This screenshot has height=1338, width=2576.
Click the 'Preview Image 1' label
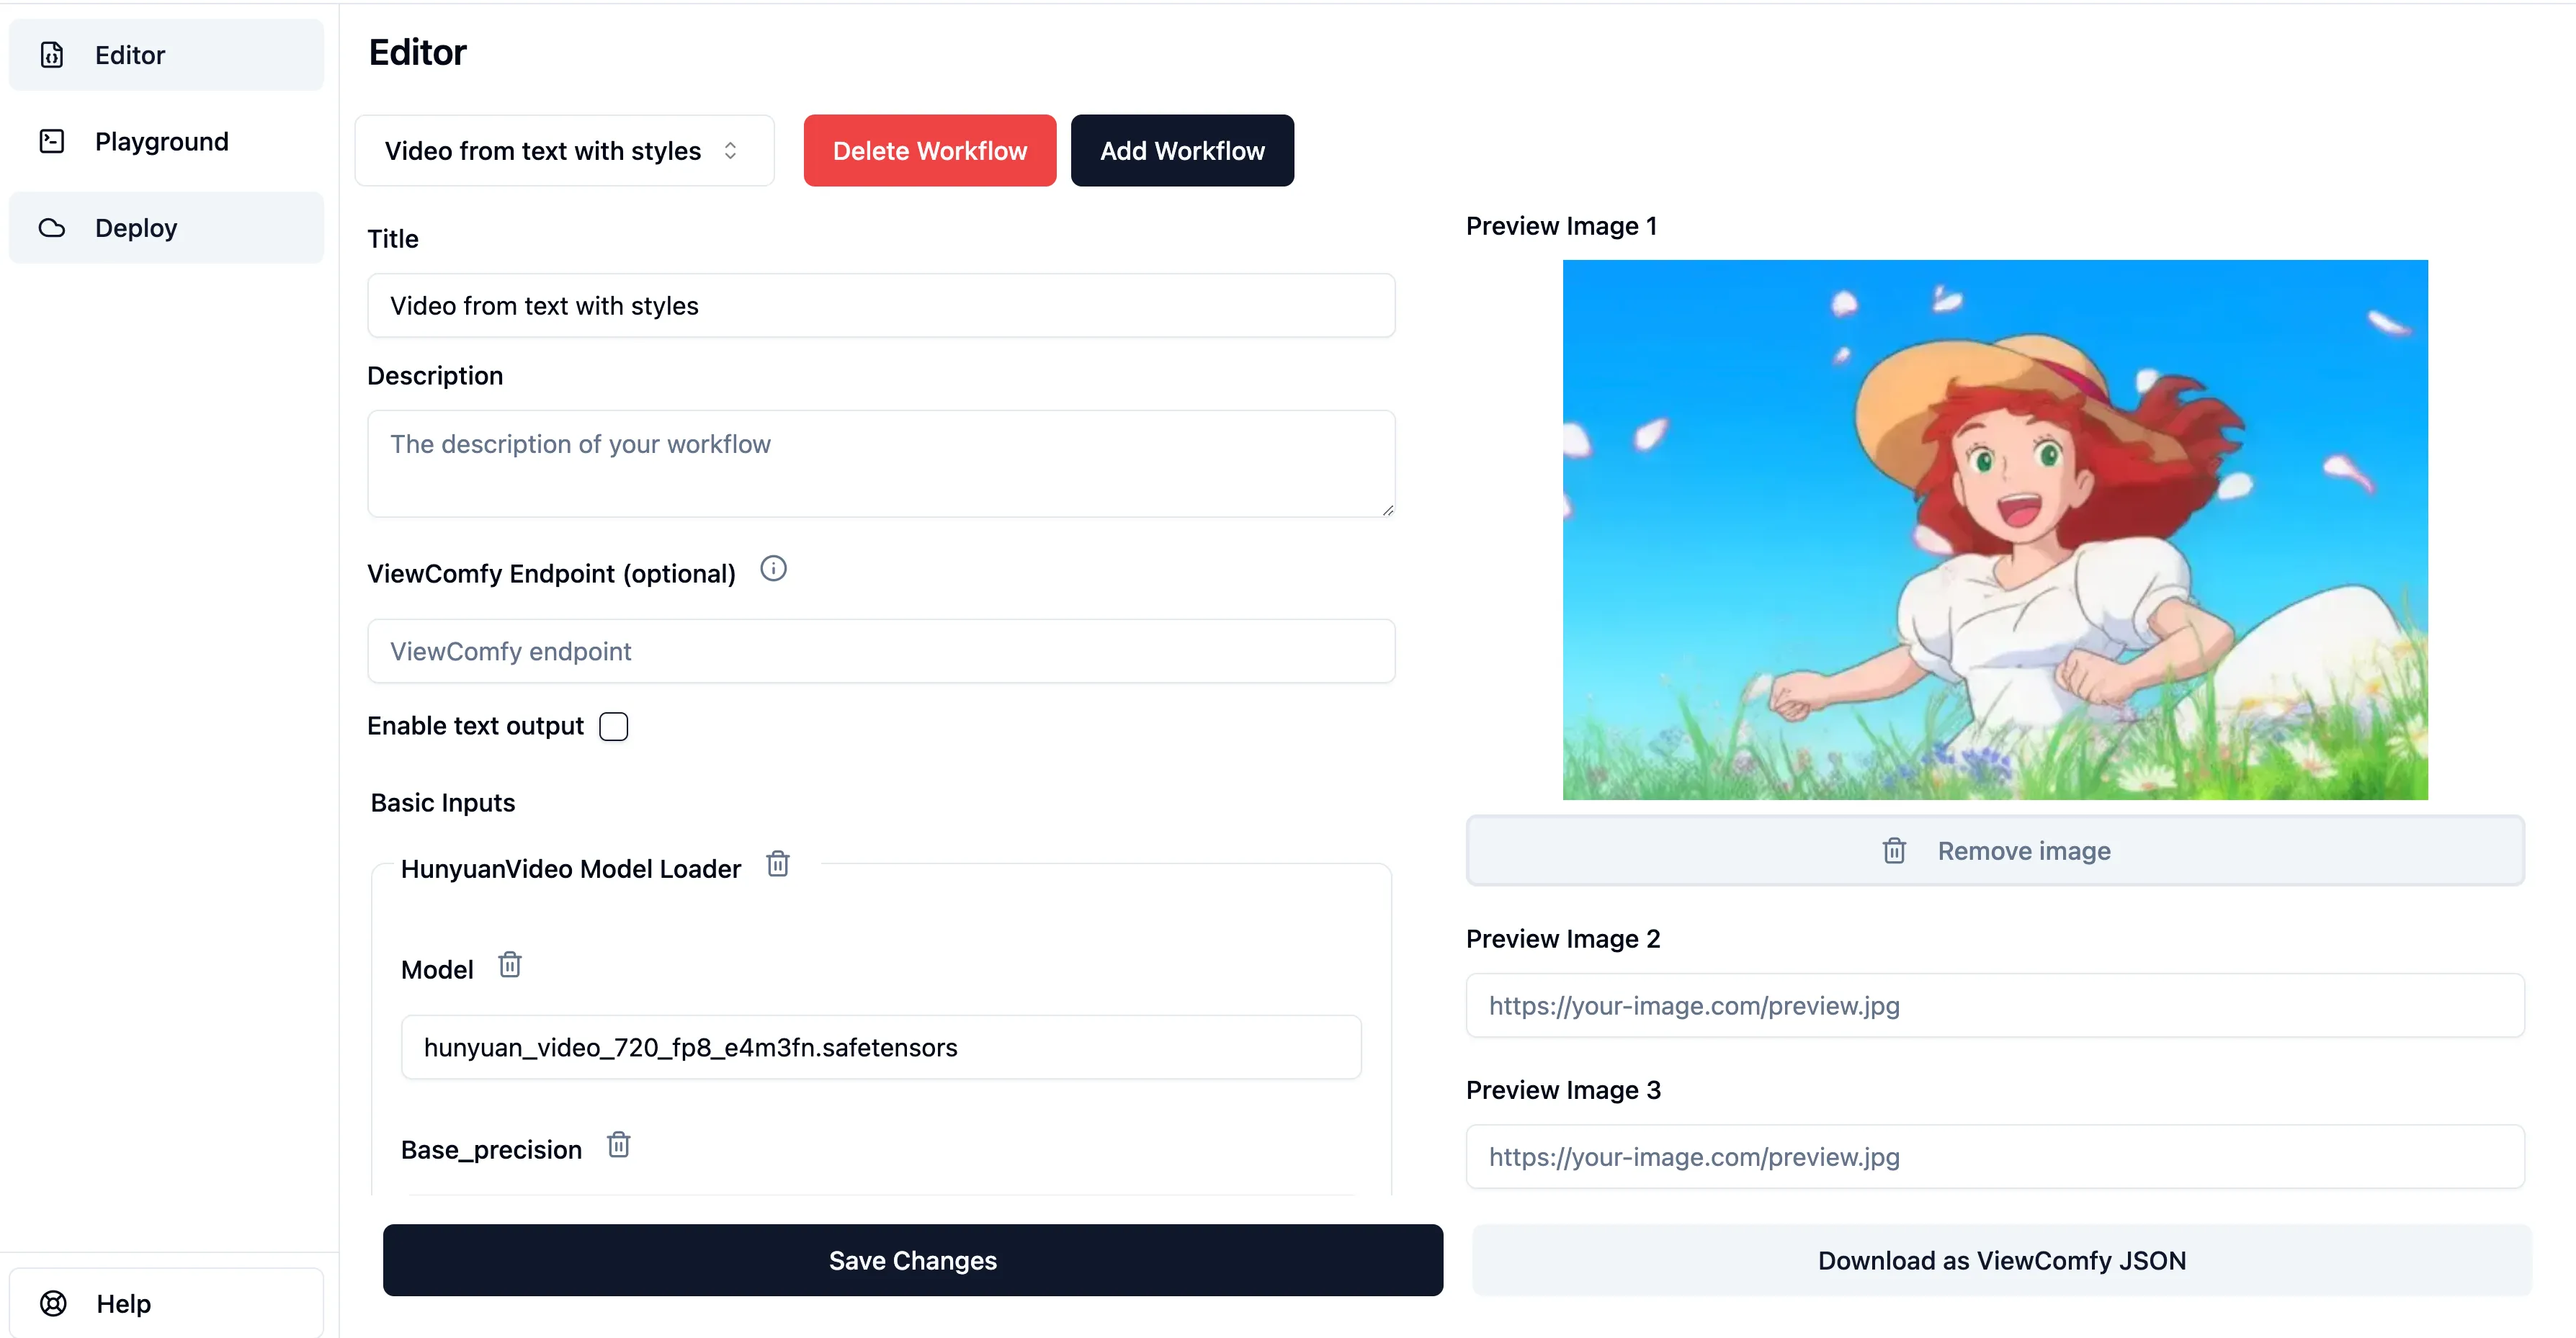click(x=1561, y=226)
